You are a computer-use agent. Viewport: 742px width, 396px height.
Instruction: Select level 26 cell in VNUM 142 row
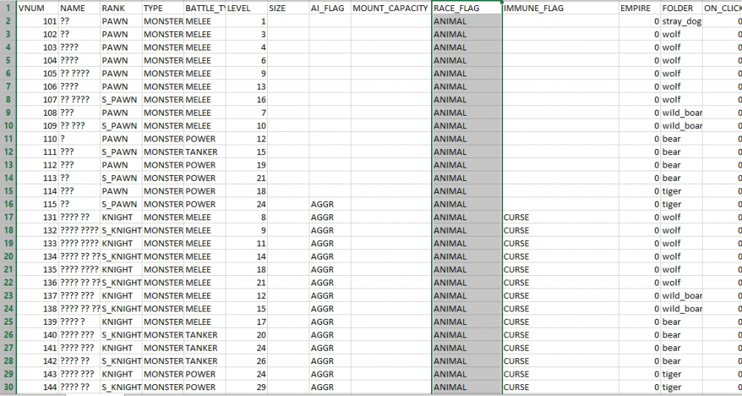tap(246, 361)
